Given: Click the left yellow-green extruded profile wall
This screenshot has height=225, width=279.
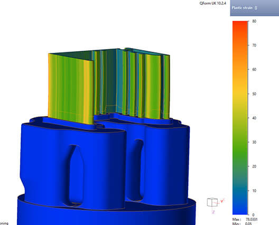Looking at the screenshot, I should pos(71,89).
